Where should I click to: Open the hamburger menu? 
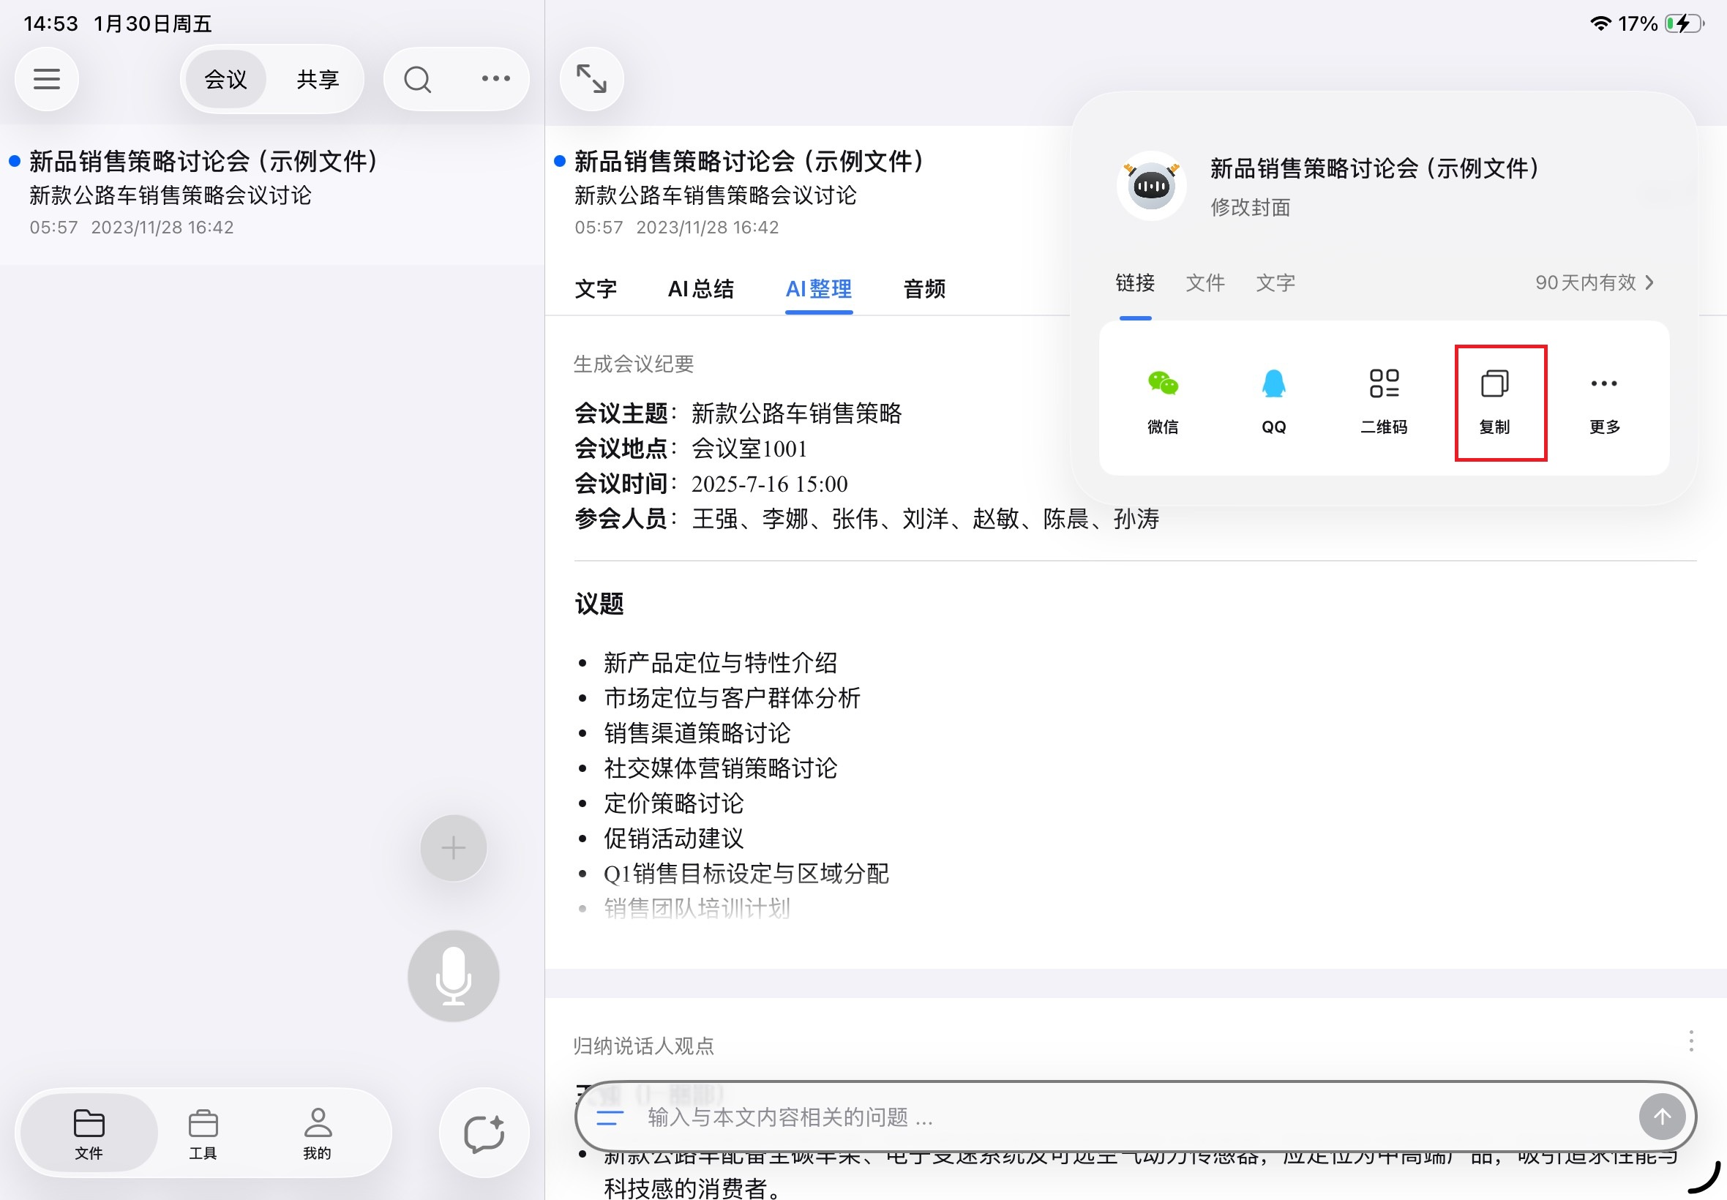46,78
